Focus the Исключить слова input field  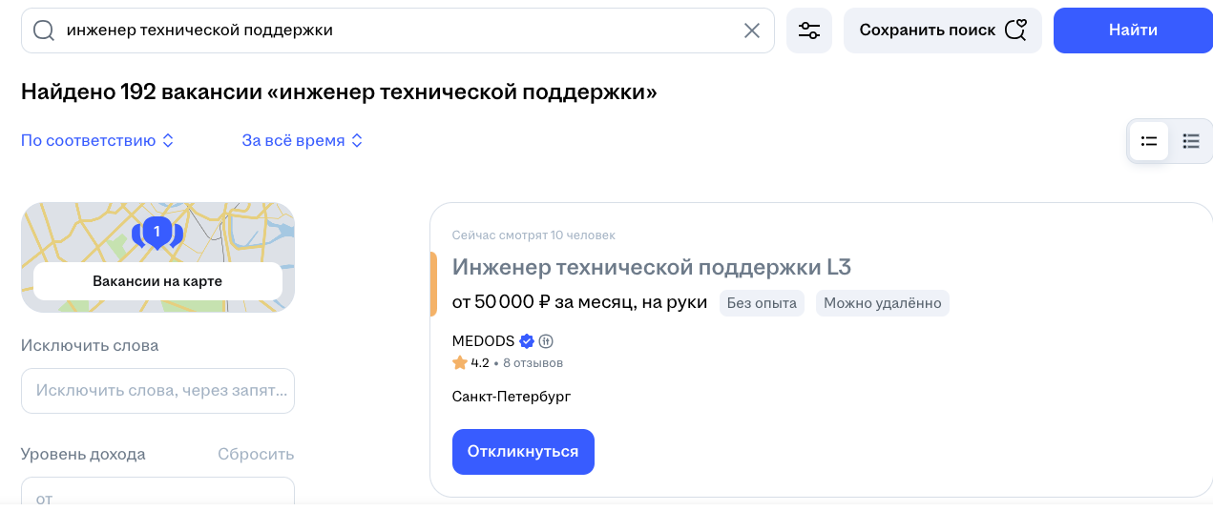pos(157,391)
